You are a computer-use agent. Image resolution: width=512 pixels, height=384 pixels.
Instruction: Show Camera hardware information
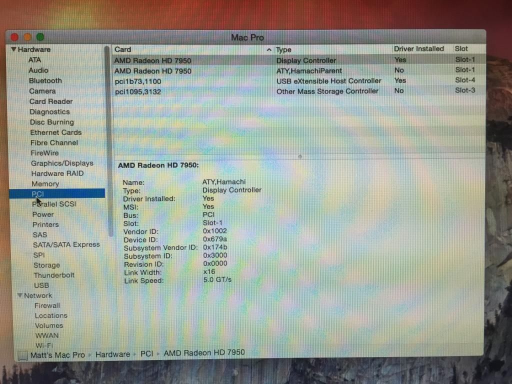(x=42, y=91)
